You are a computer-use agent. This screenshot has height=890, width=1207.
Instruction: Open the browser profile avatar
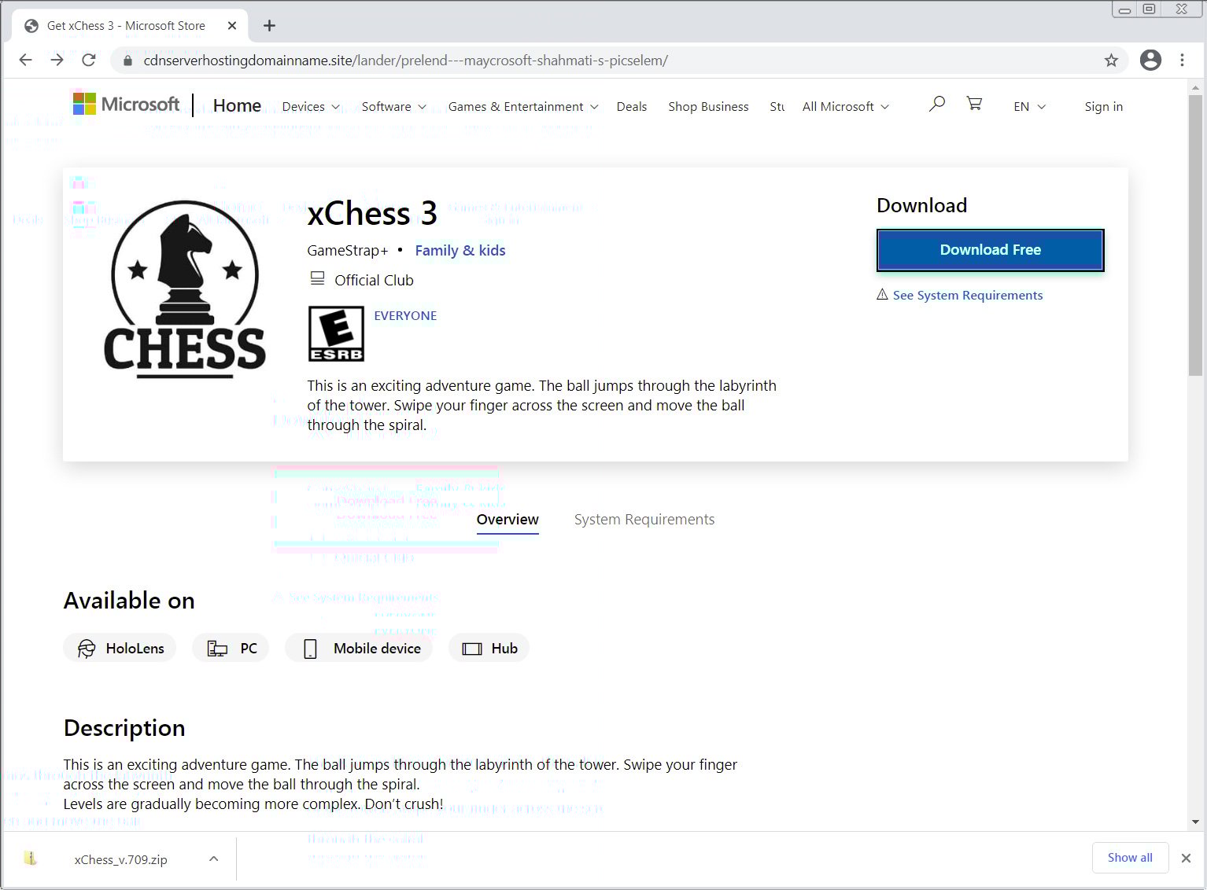pyautogui.click(x=1150, y=60)
